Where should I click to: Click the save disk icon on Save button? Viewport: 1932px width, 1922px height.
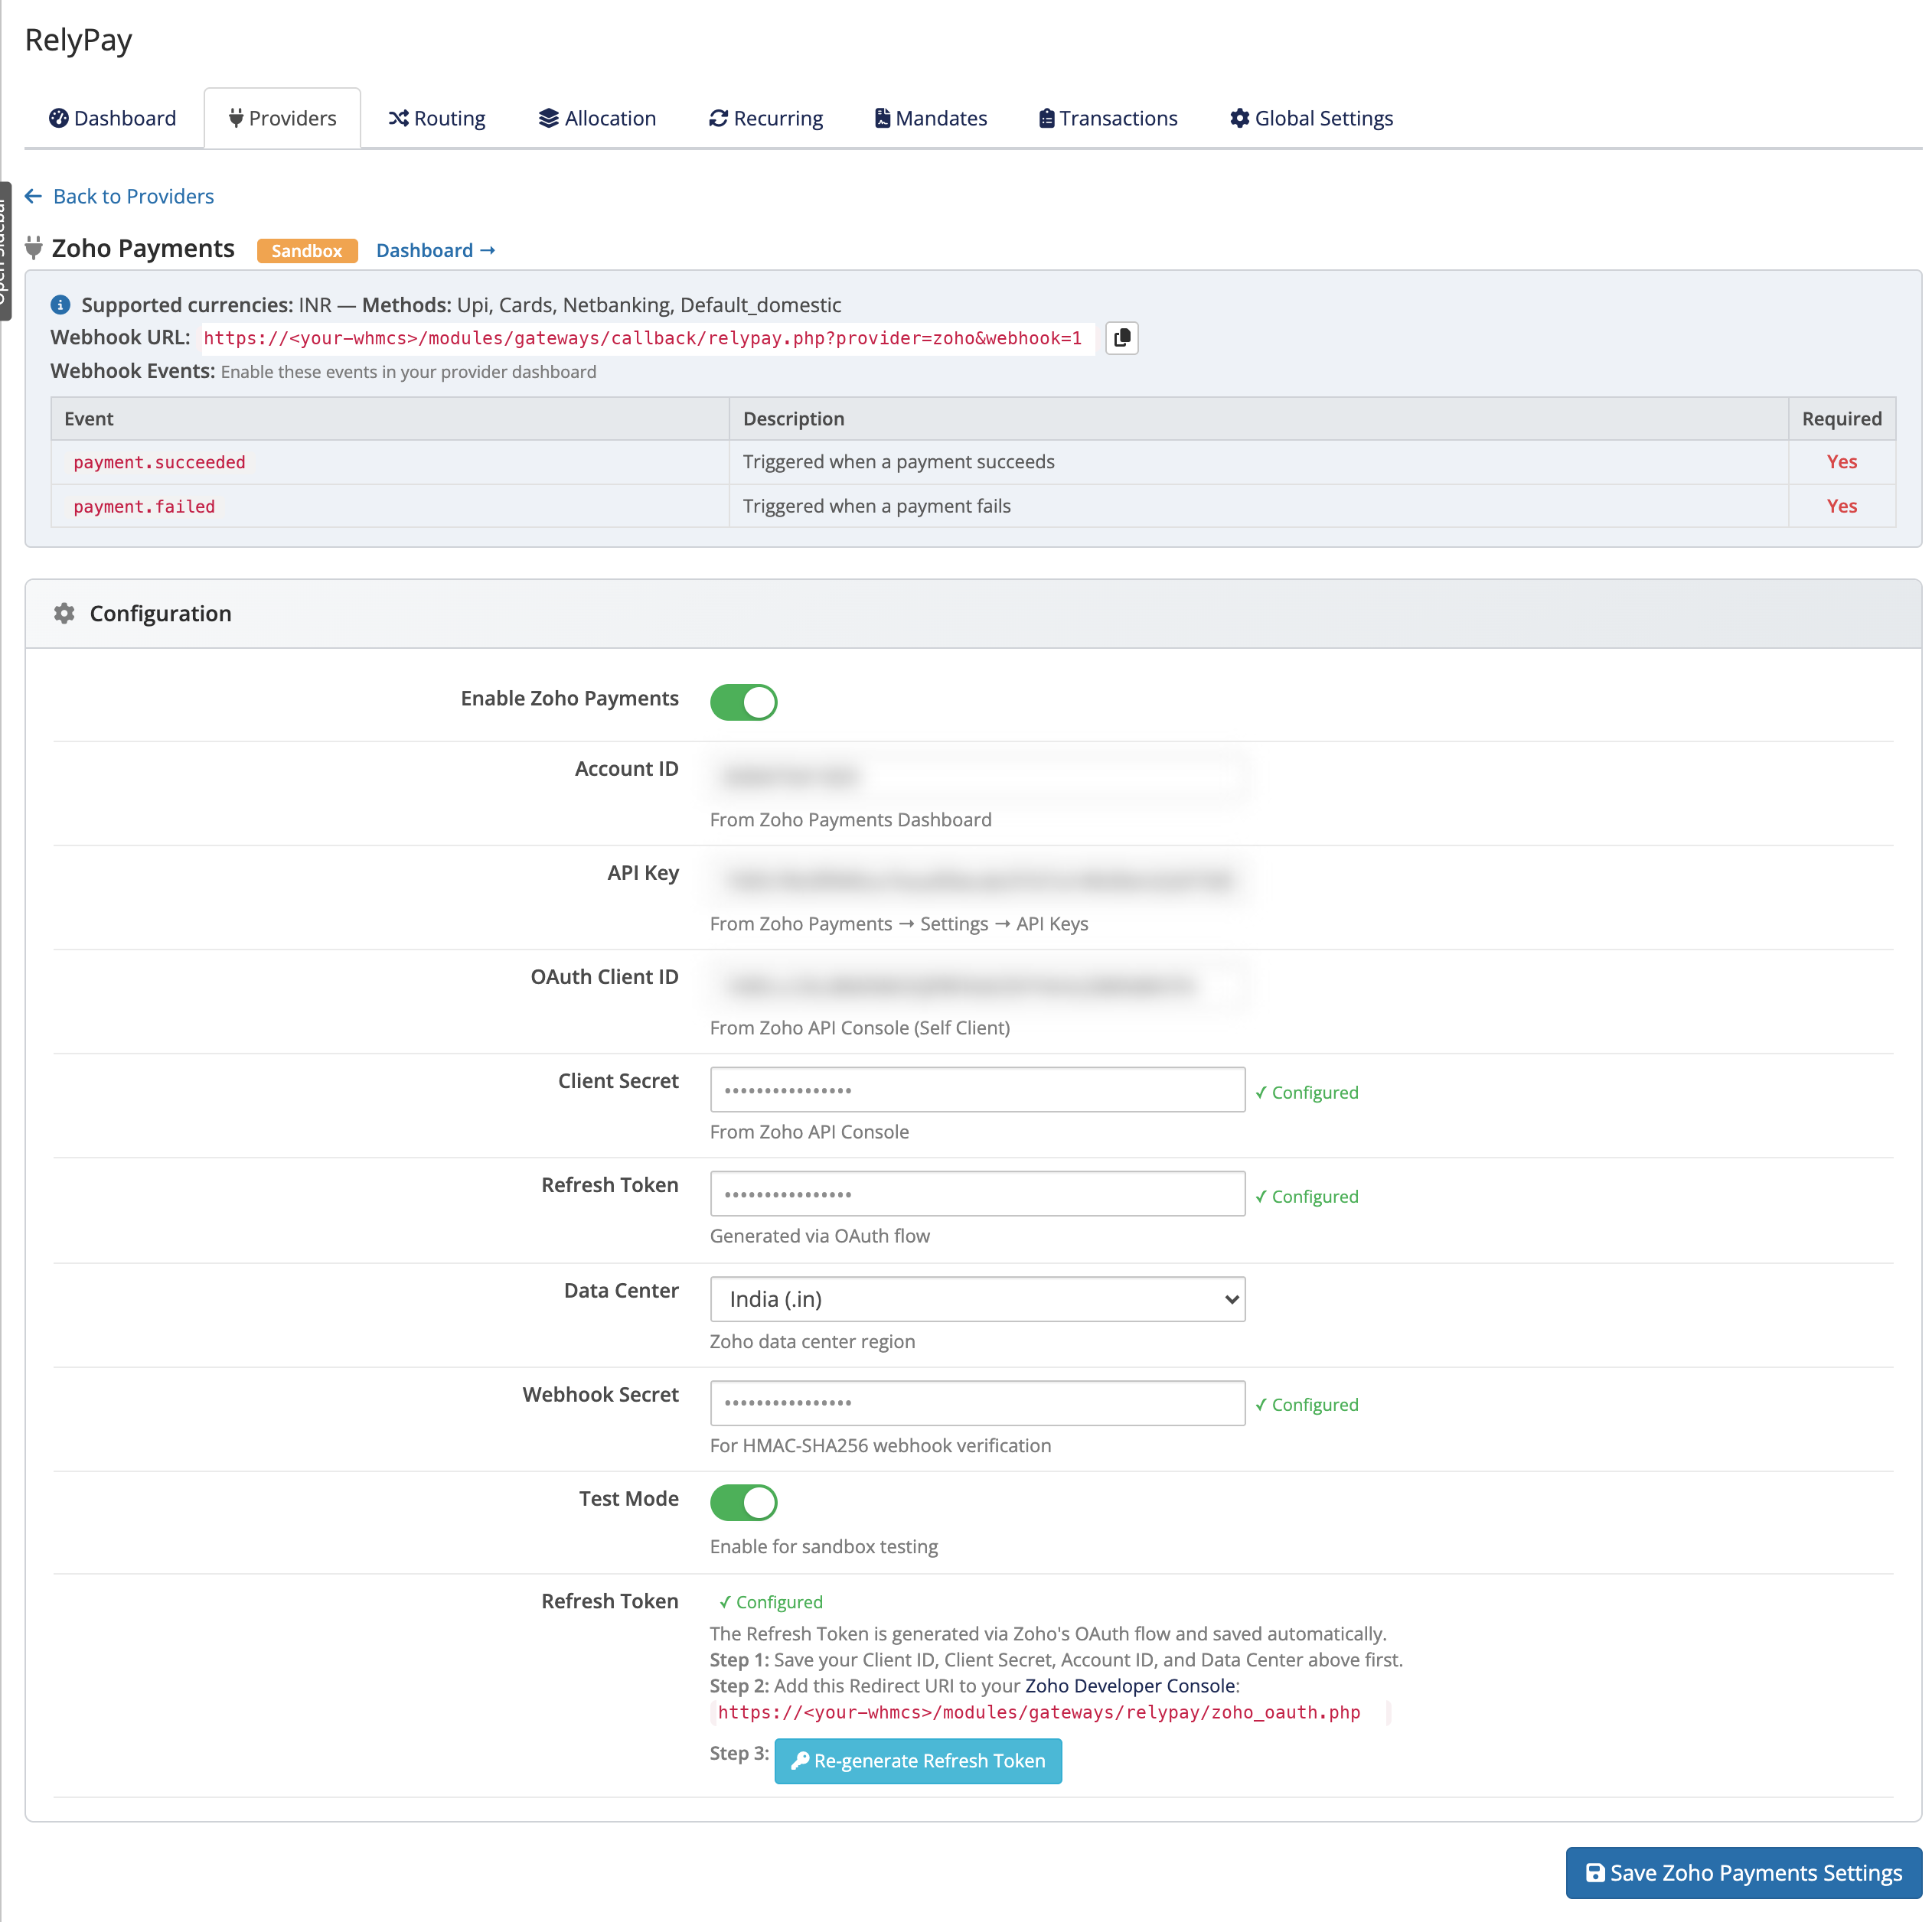[1595, 1872]
